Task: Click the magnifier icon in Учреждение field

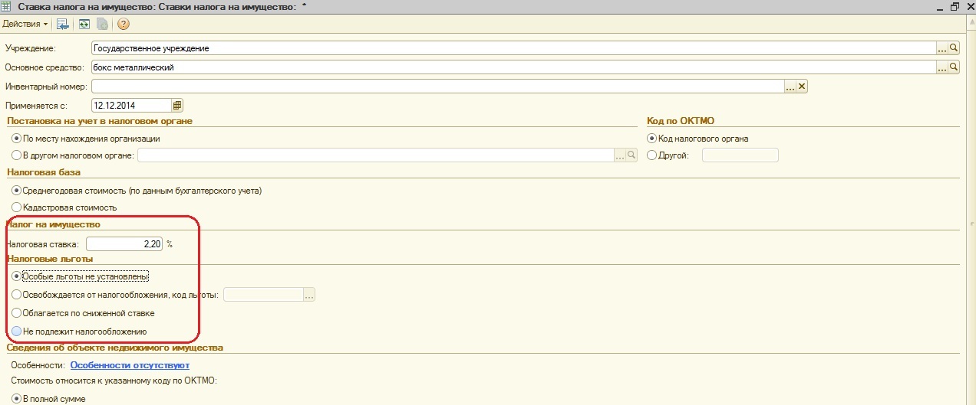Action: pos(954,48)
